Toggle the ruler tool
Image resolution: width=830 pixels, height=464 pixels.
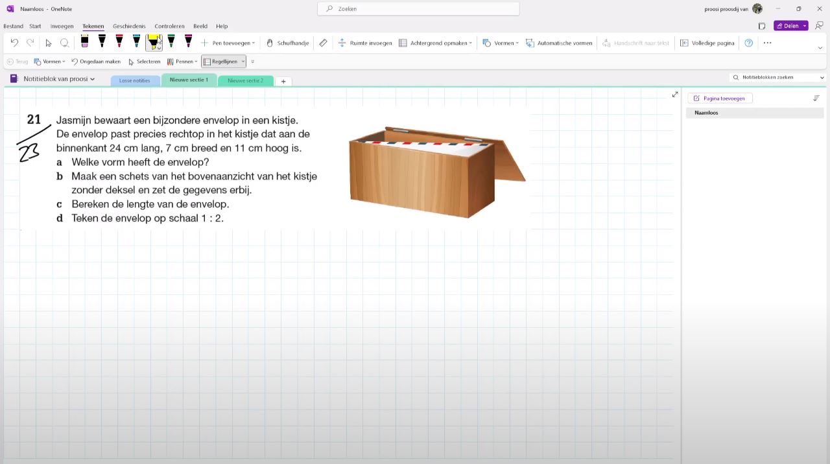[x=323, y=43]
